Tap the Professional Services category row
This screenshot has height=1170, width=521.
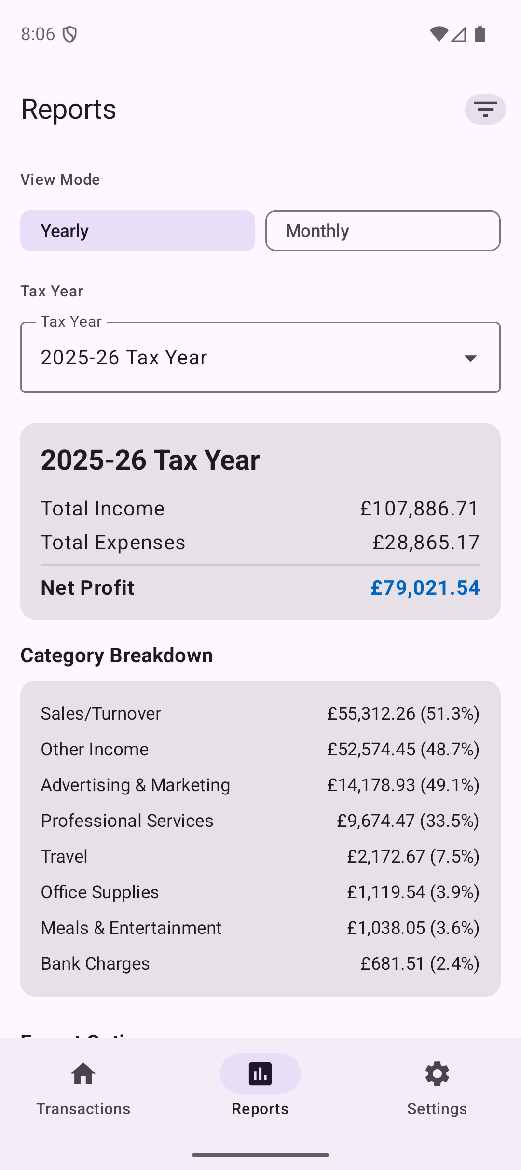tap(260, 821)
